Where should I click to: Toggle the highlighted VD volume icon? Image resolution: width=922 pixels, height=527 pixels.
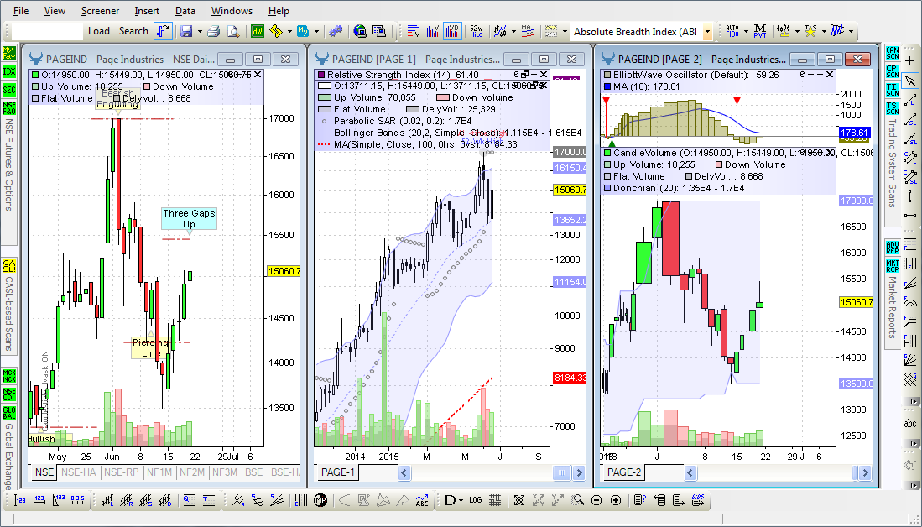[x=452, y=31]
